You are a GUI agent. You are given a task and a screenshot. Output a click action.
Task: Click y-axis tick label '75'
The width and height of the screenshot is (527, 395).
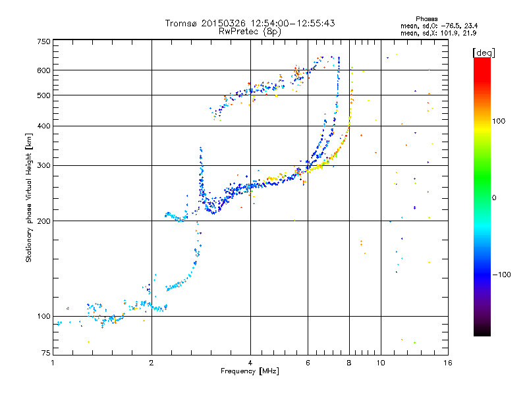pyautogui.click(x=46, y=353)
